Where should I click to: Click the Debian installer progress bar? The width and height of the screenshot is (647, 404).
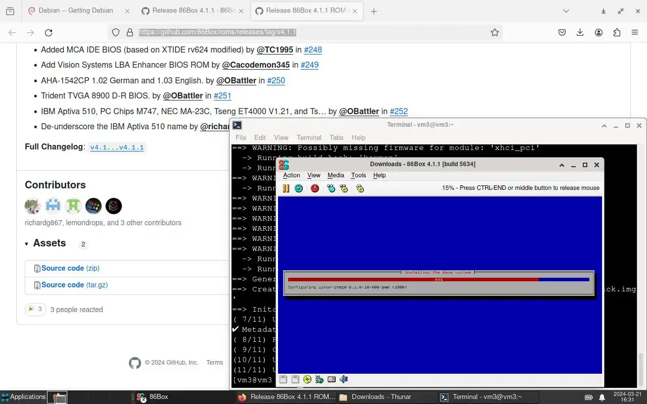(438, 279)
